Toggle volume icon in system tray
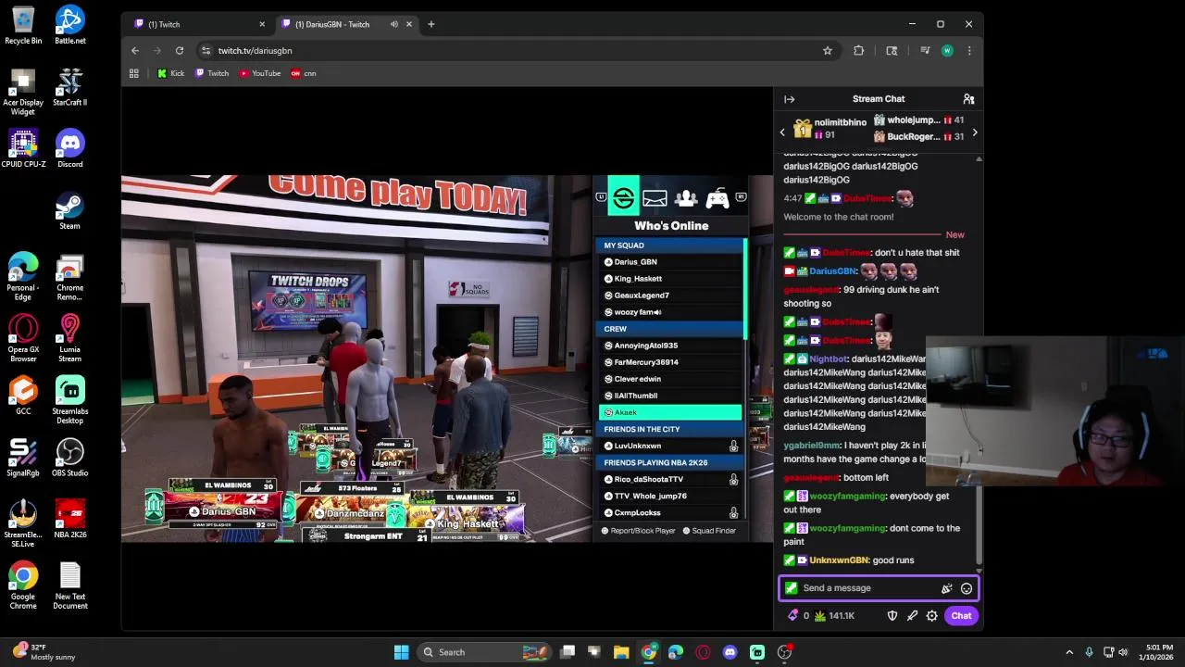Screen dimensions: 1185x667 [1125, 652]
